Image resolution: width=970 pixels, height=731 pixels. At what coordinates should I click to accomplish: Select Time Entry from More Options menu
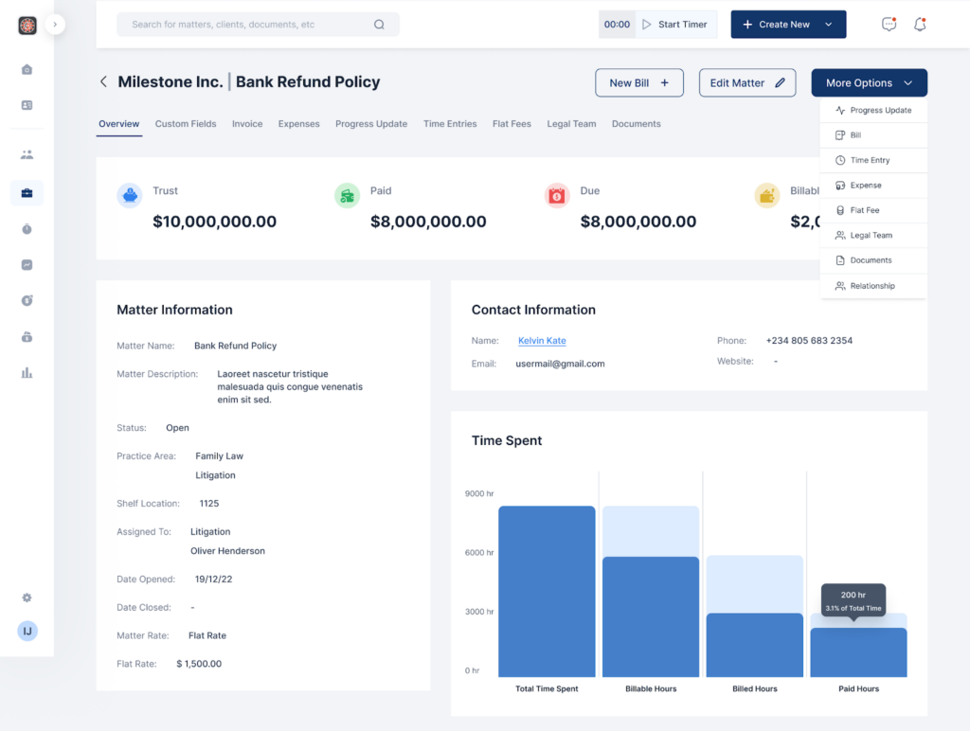coord(870,160)
